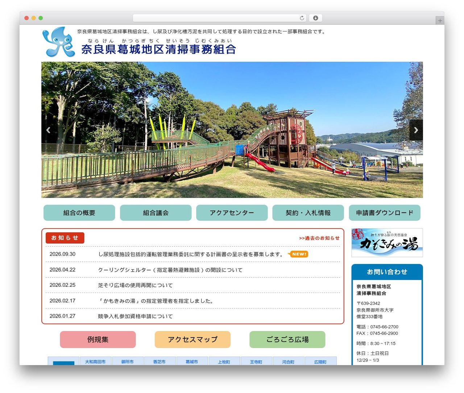464x393 pixels.
Task: Advance slideshow with right arrow
Action: coord(416,130)
